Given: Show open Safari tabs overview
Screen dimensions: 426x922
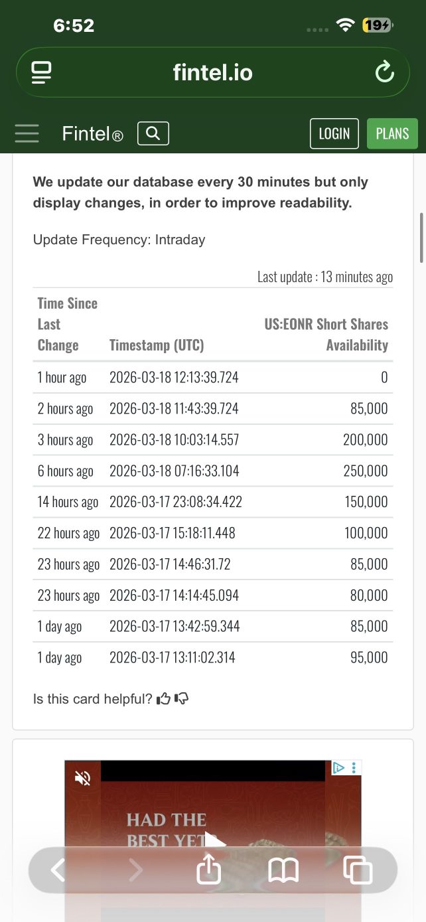Looking at the screenshot, I should click(358, 870).
